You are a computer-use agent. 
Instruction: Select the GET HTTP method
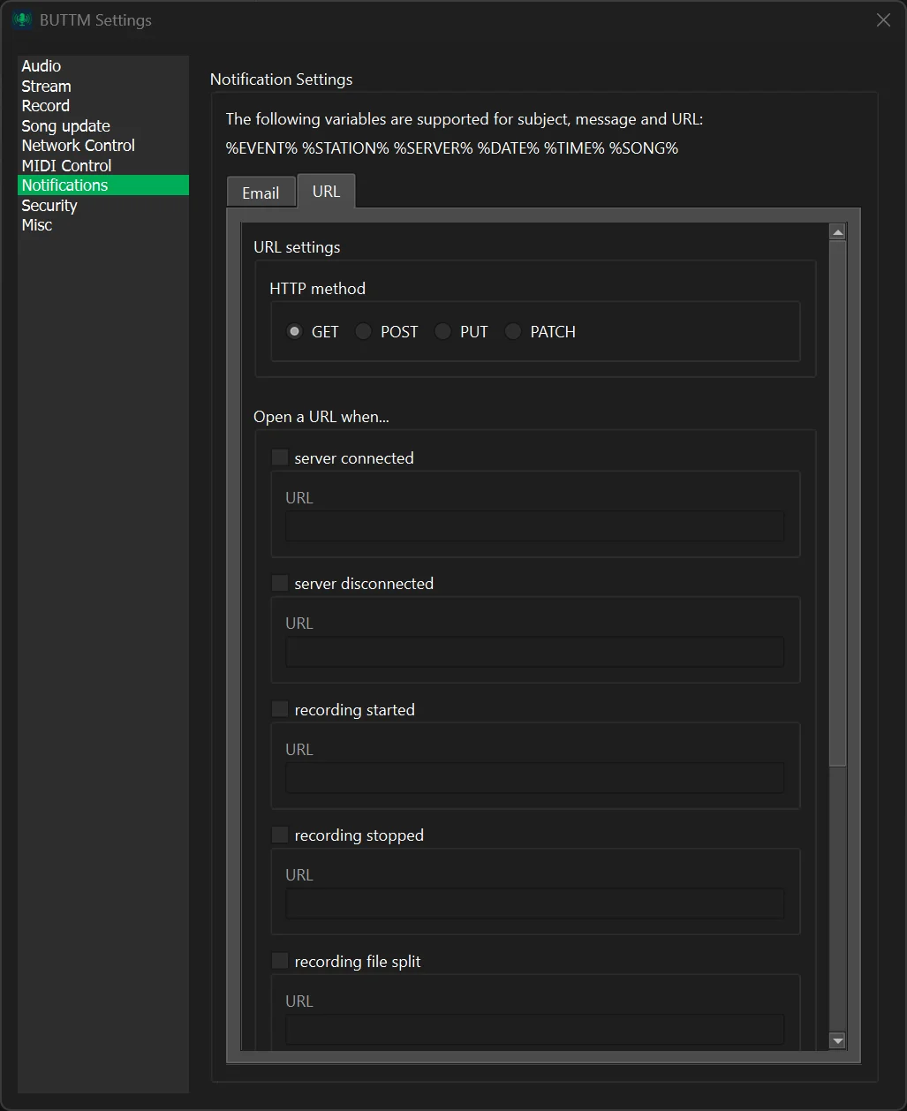[x=295, y=332]
